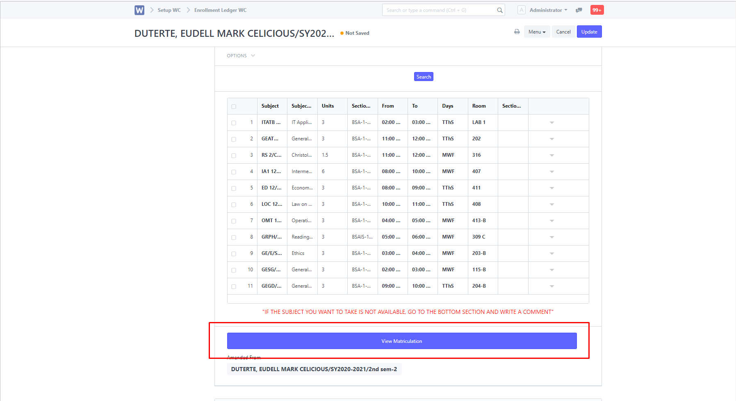Check the row 8 GRPH checkbox

(x=234, y=237)
